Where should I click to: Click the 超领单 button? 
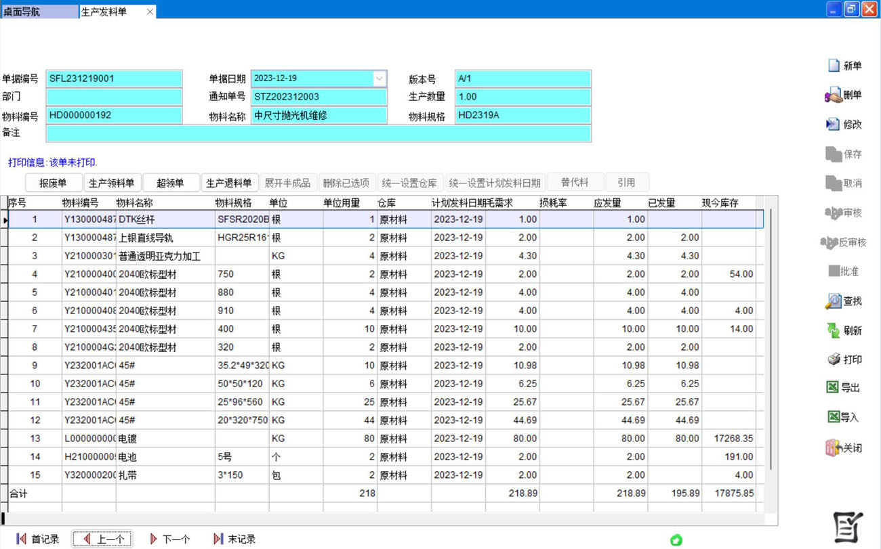point(170,183)
